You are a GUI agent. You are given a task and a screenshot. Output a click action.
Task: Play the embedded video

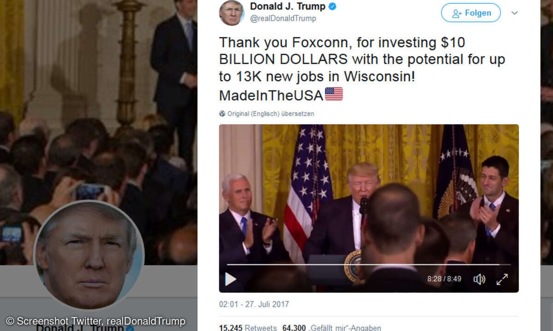[230, 279]
